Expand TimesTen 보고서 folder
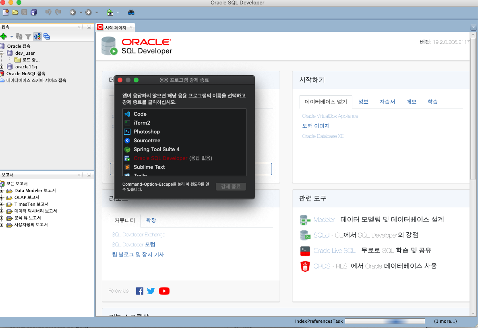Screen dimensions: 478x328 point(2,204)
